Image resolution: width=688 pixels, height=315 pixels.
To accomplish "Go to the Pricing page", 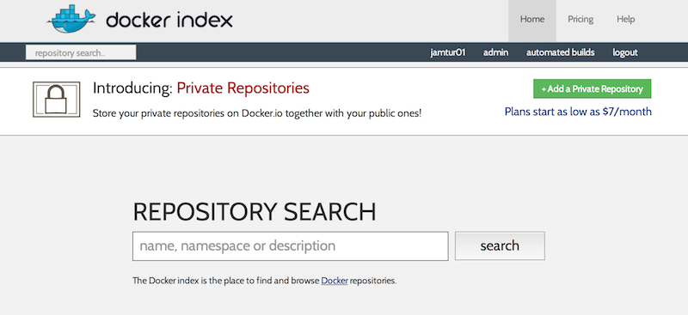I will click(x=580, y=19).
